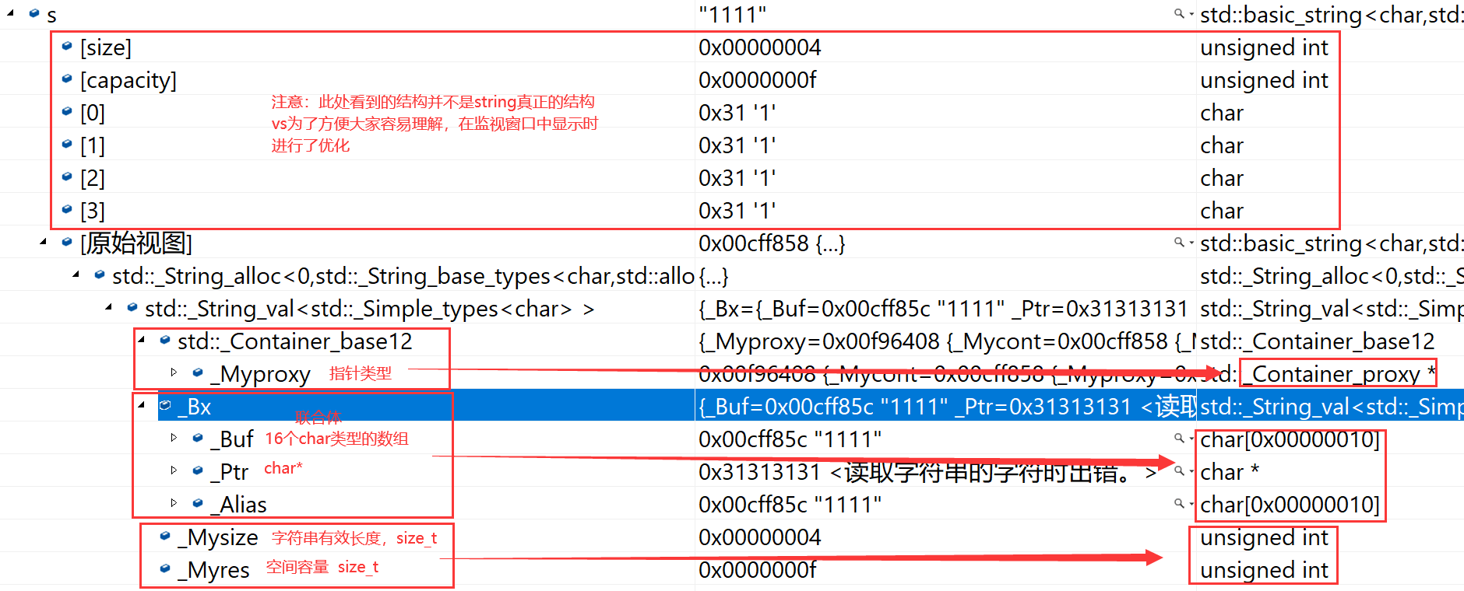Expand the _Alias node
Screen dimensions: 1464x591
tap(174, 503)
